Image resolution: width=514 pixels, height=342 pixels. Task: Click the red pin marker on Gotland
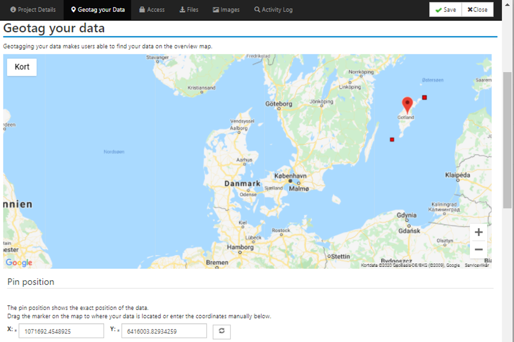(x=407, y=105)
